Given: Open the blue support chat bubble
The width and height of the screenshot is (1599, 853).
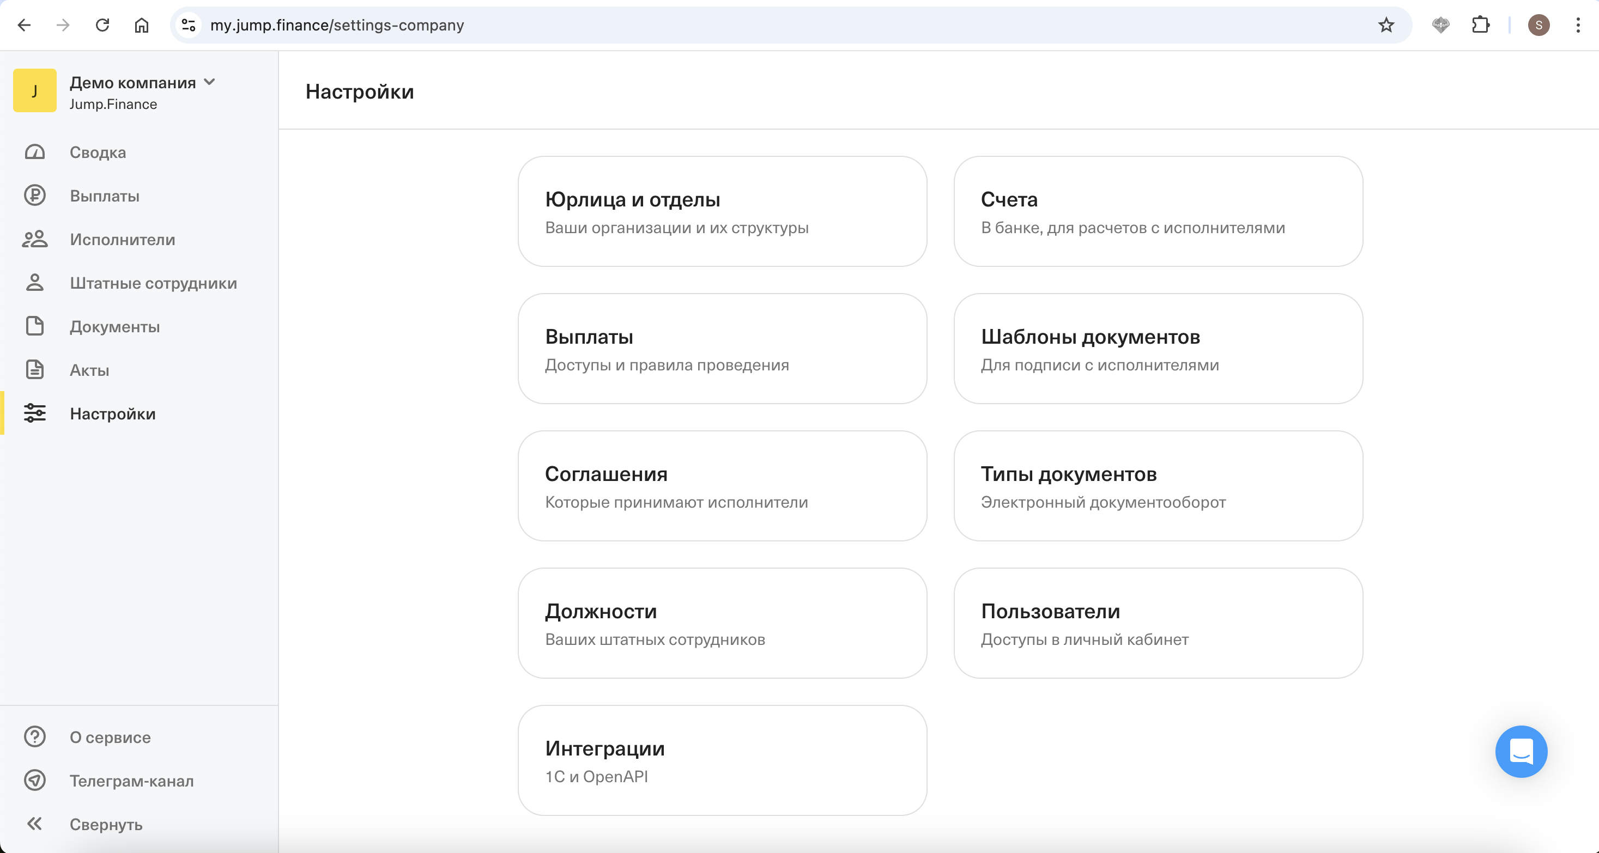Looking at the screenshot, I should click(1521, 751).
